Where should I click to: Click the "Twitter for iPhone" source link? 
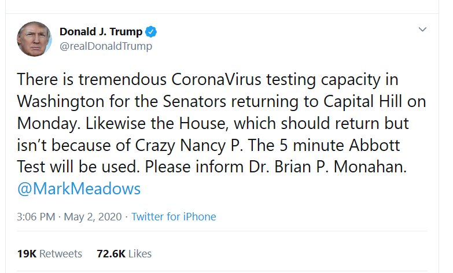[174, 217]
